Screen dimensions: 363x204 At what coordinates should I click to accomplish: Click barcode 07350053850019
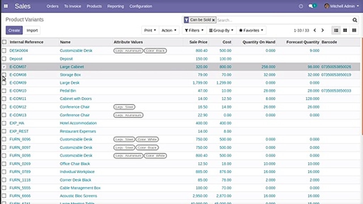(x=336, y=75)
